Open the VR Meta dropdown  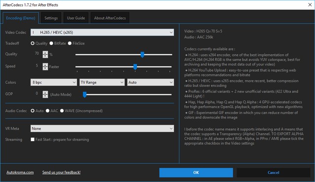(x=102, y=128)
